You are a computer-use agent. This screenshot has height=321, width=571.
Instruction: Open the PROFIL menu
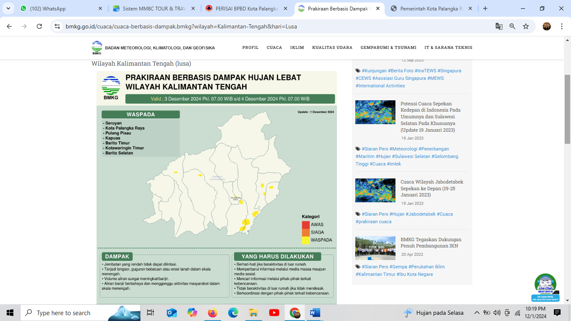point(250,48)
